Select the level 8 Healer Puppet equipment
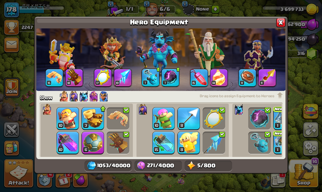 click(x=189, y=143)
